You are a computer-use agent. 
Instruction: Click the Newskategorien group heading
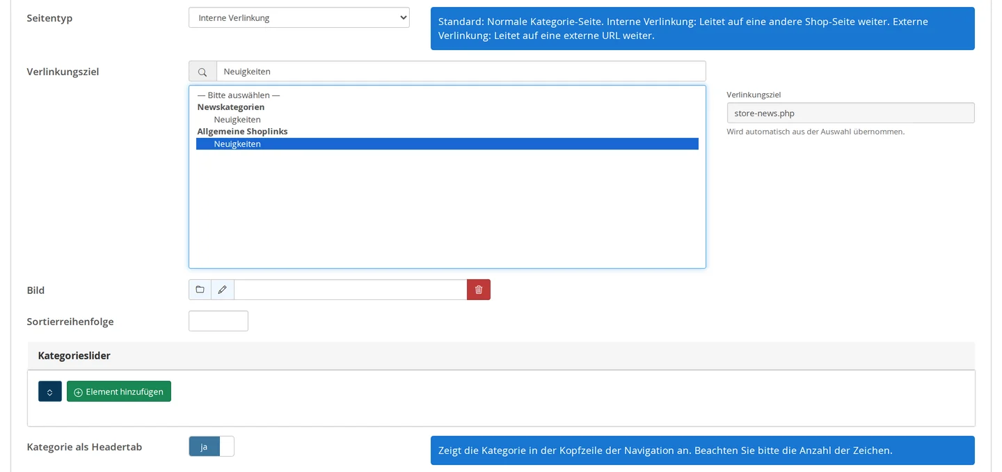click(x=231, y=107)
